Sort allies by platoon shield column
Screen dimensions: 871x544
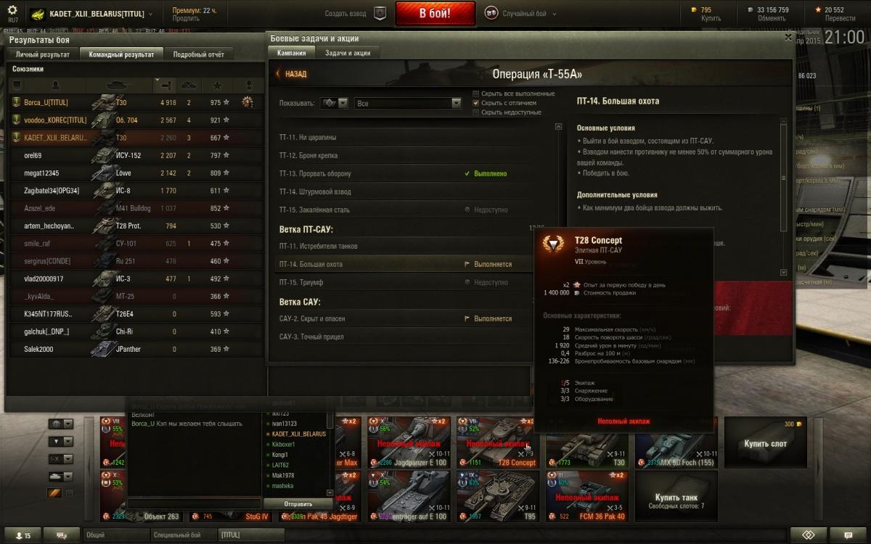16,85
